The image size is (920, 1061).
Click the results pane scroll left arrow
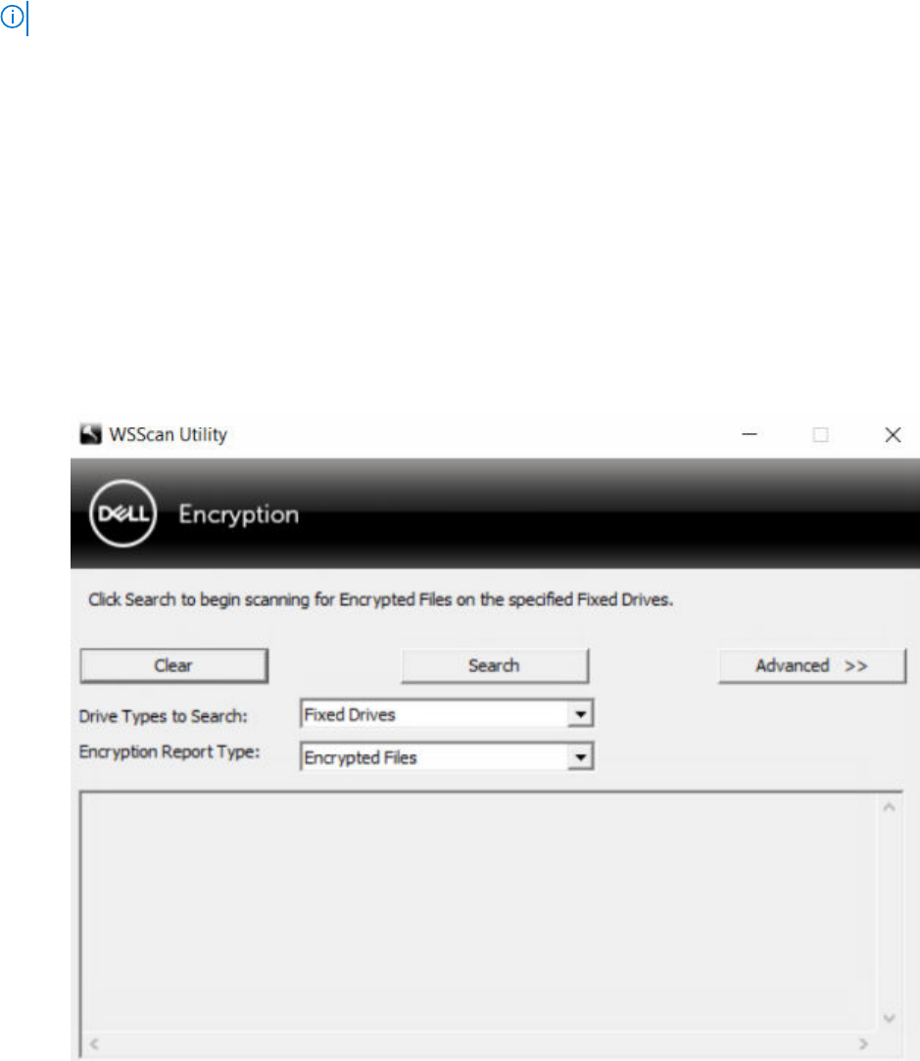(x=95, y=1044)
